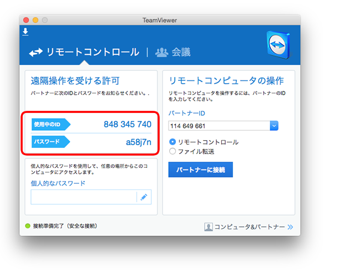Open the コンピュータ&パートナー link

250,227
